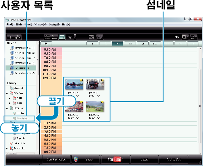The width and height of the screenshot is (203, 166).
Task: Click the zoom in thumbnails icon
Action: (x=92, y=37)
